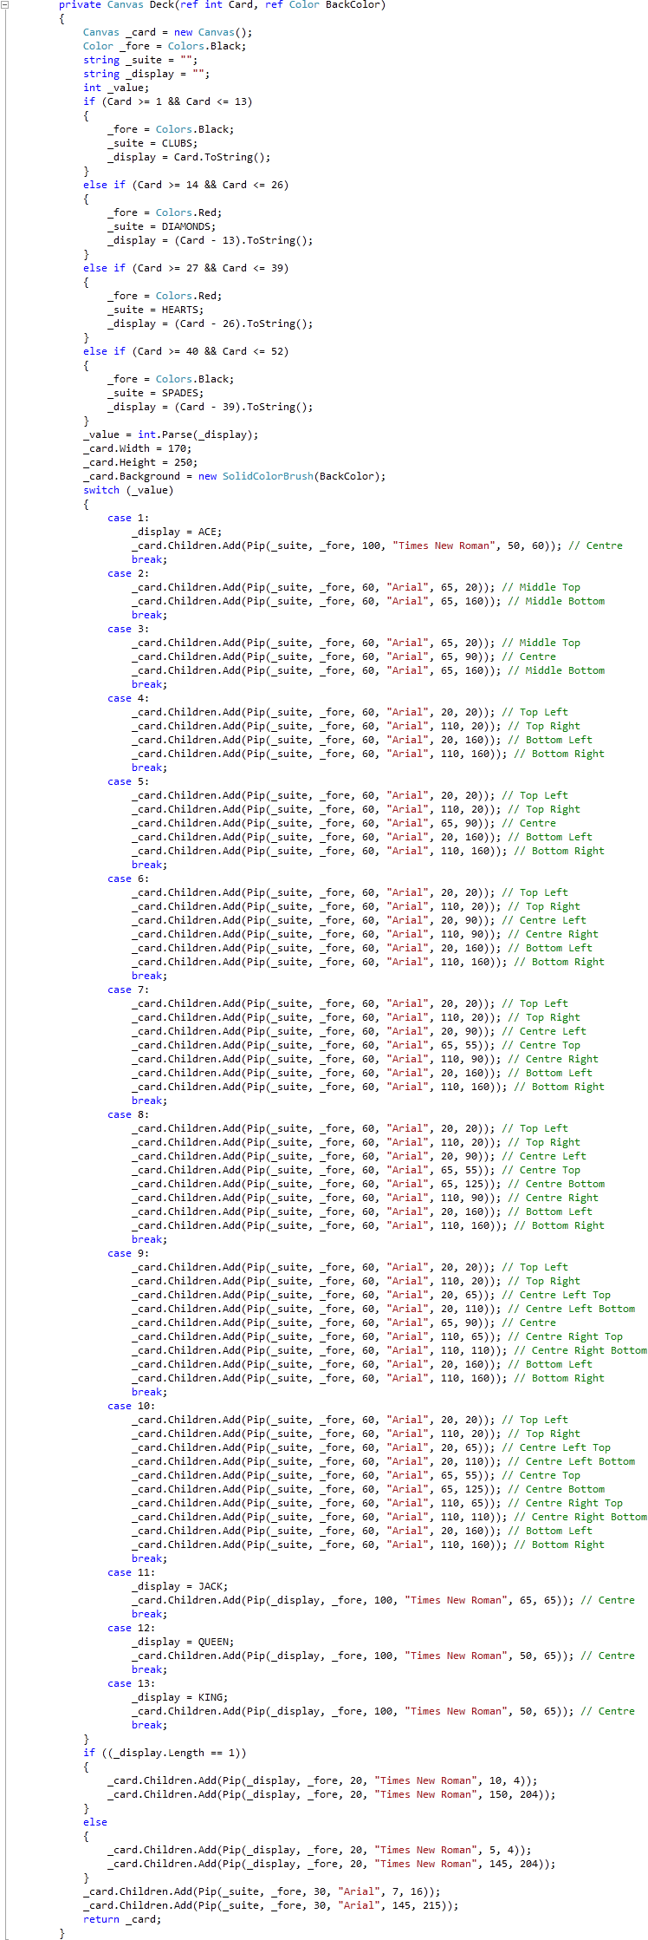Viewport: 648px width, 1940px height.
Task: Click the 'case 4:' label
Action: pyautogui.click(x=128, y=698)
